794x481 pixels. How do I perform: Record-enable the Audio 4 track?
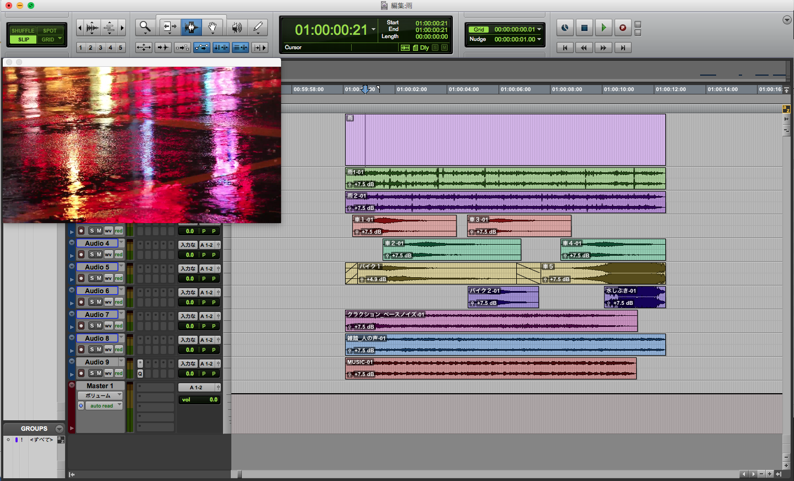point(81,255)
